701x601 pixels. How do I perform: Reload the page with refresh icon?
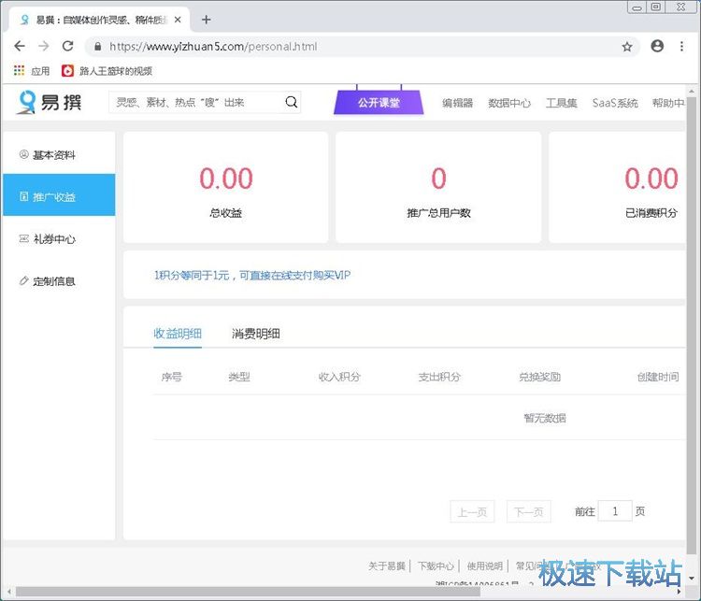tap(67, 46)
